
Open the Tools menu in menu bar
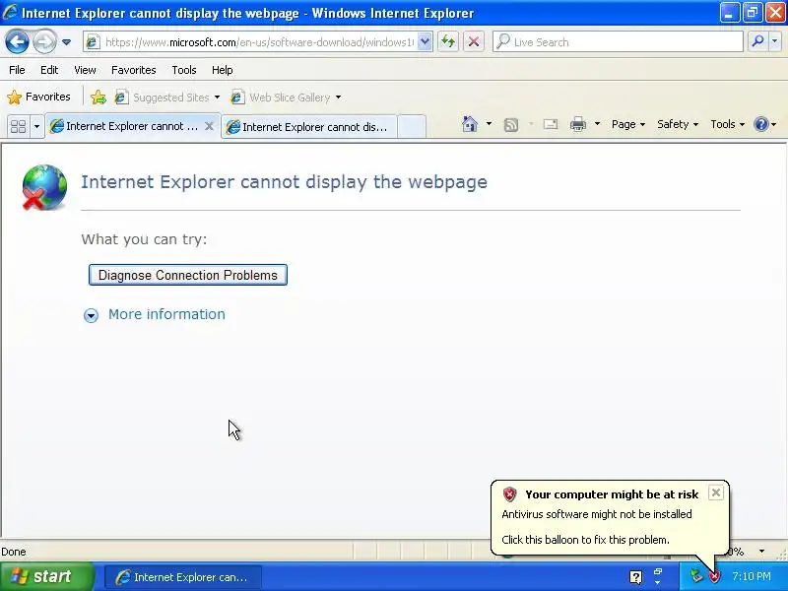point(183,70)
